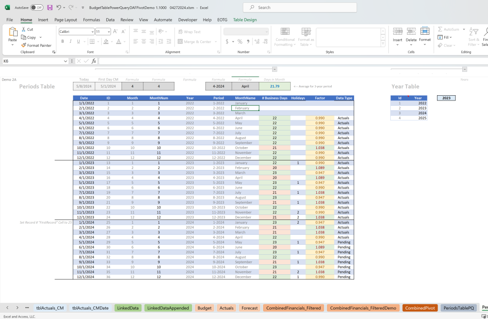The width and height of the screenshot is (488, 319).
Task: Apply Percent Style format
Action: point(240,41)
